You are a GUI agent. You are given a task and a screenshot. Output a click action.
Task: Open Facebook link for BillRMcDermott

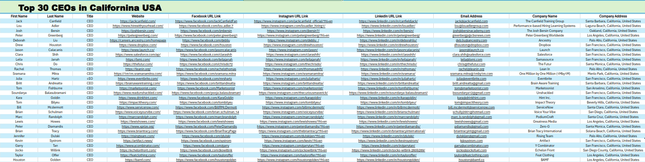click(206, 107)
